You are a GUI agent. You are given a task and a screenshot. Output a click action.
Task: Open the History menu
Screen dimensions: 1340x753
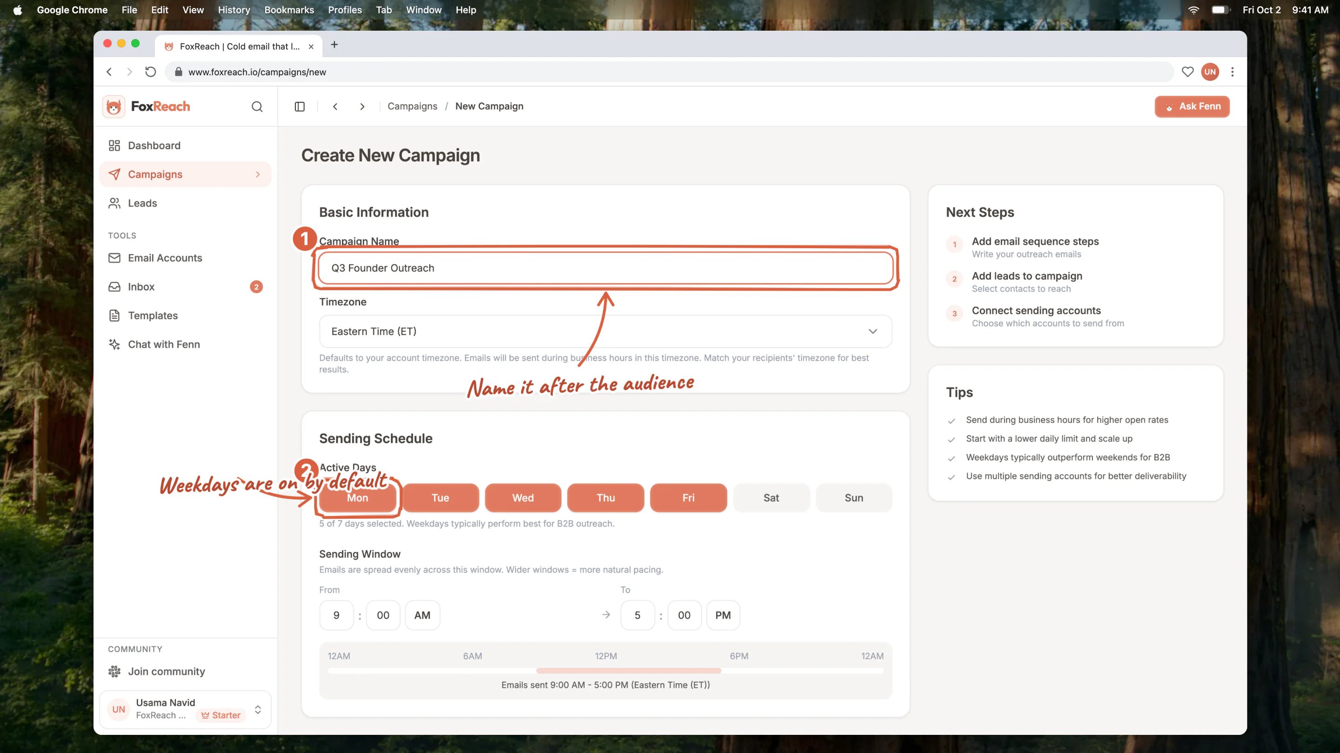tap(234, 10)
